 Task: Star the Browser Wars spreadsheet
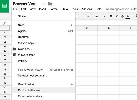point(44,4)
